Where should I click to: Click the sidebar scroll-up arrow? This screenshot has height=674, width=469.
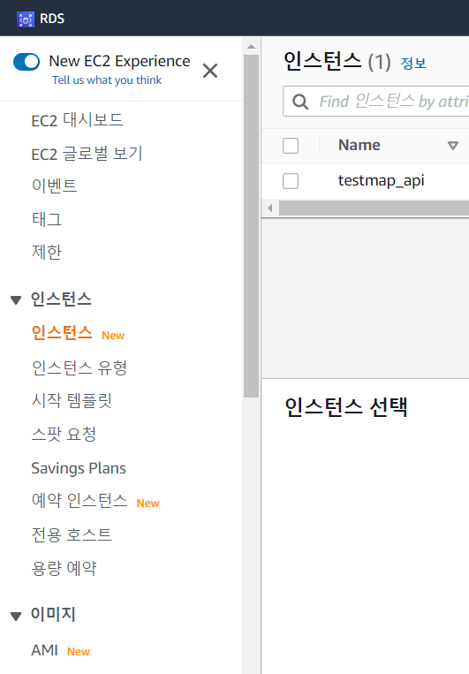[x=252, y=47]
